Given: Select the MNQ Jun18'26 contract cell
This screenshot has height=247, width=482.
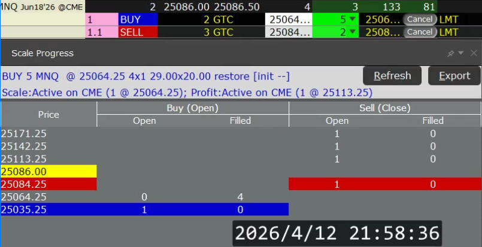Looking at the screenshot, I should [x=42, y=7].
